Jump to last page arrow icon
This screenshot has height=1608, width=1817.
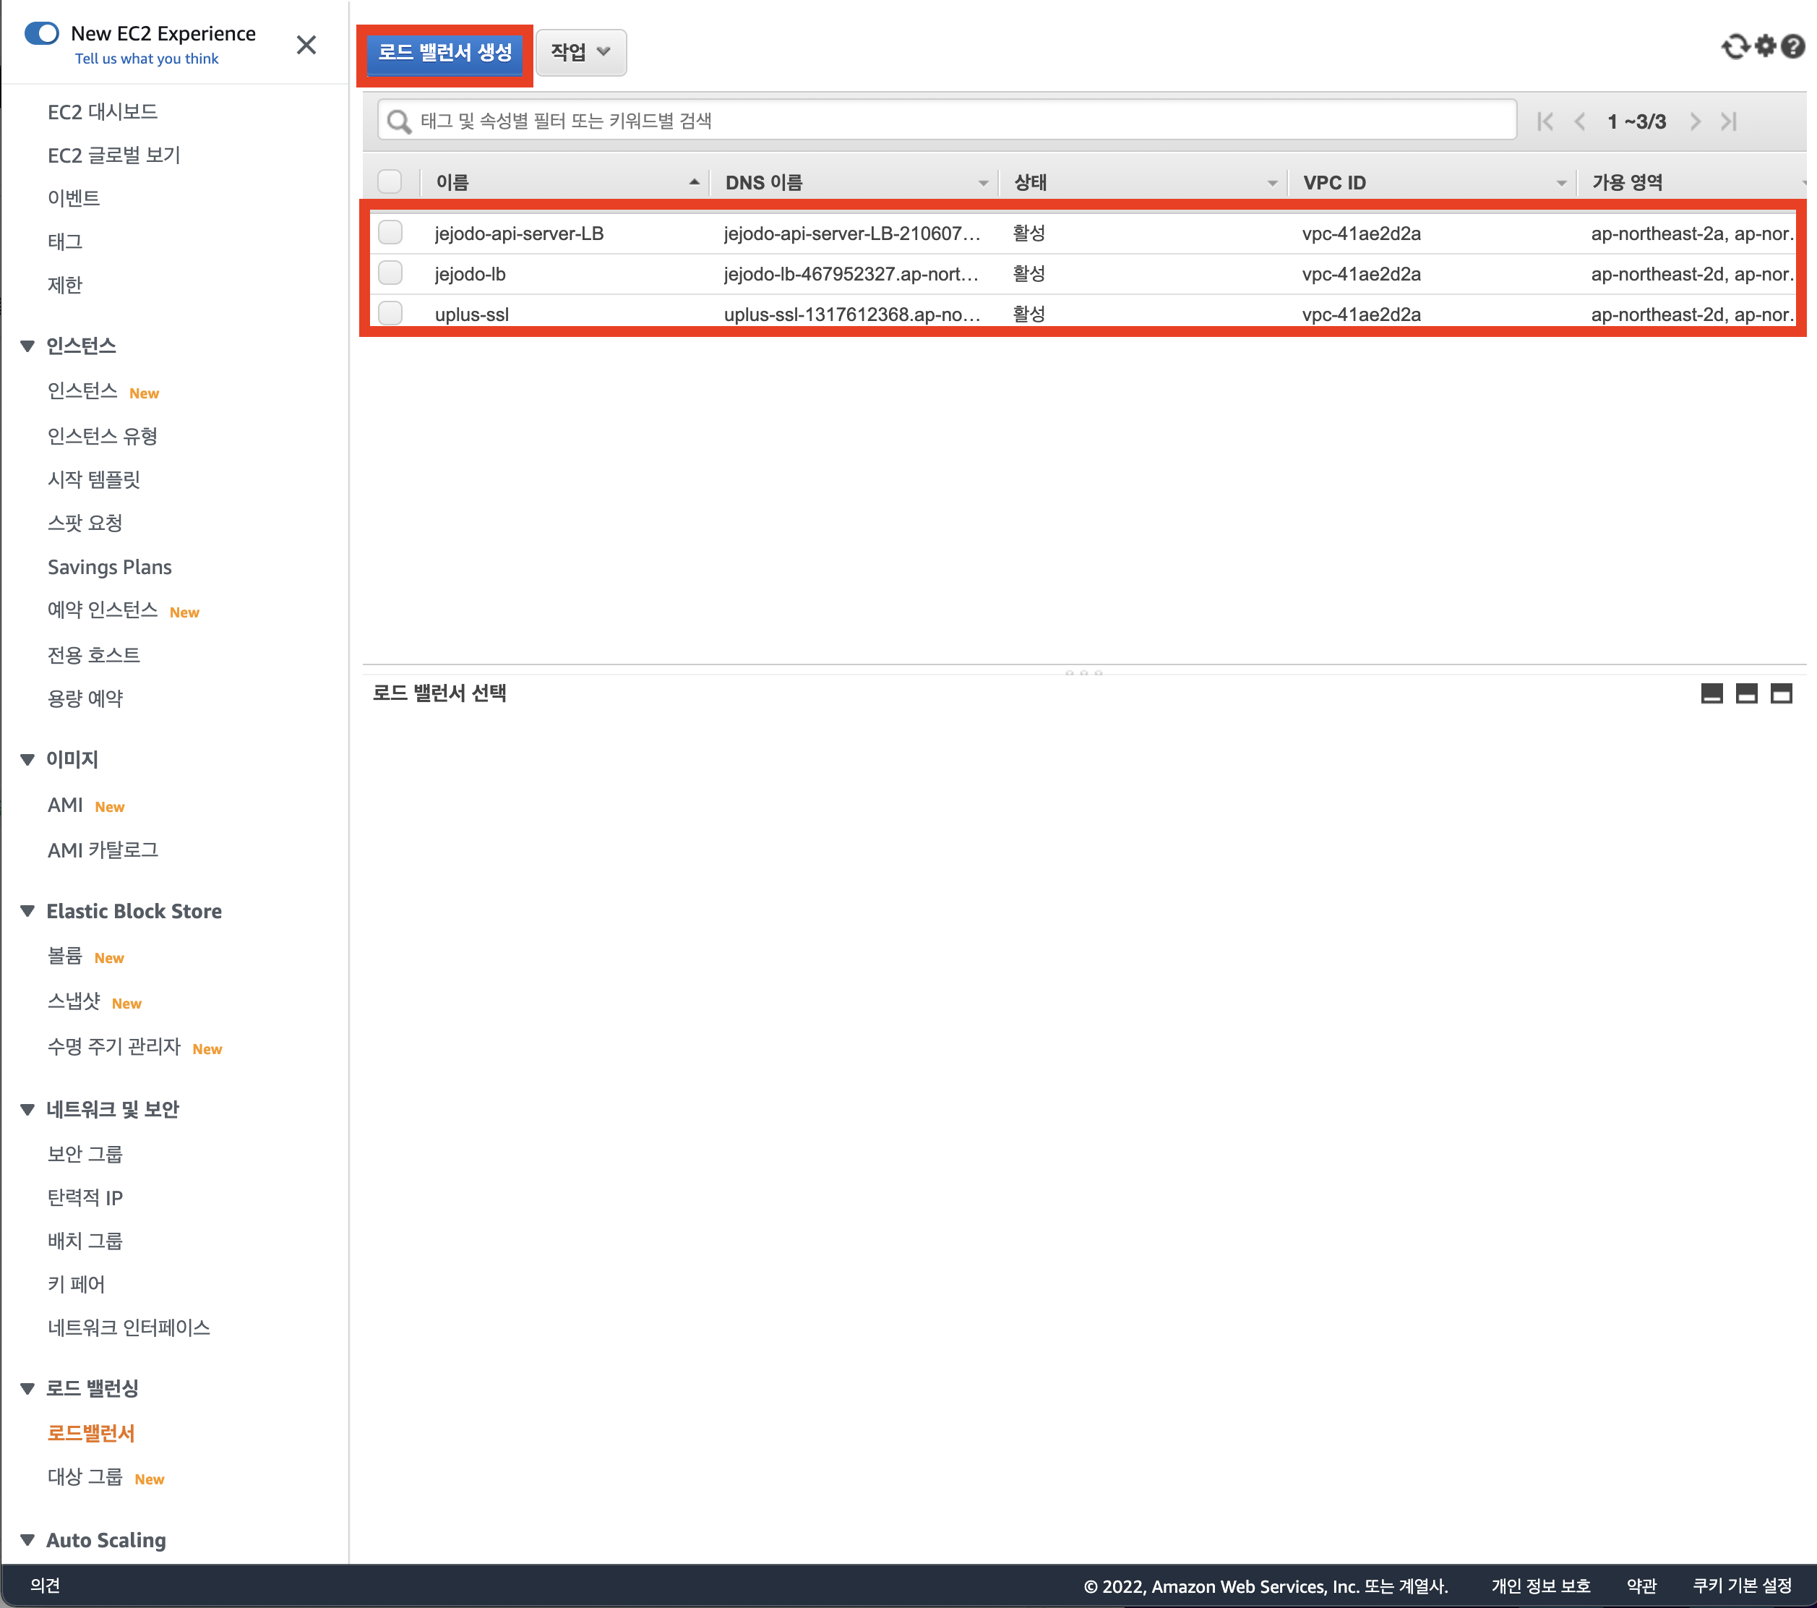point(1728,121)
